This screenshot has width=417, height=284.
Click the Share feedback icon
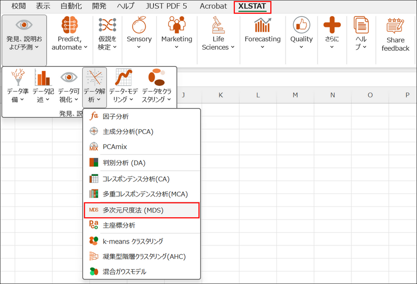click(x=395, y=26)
